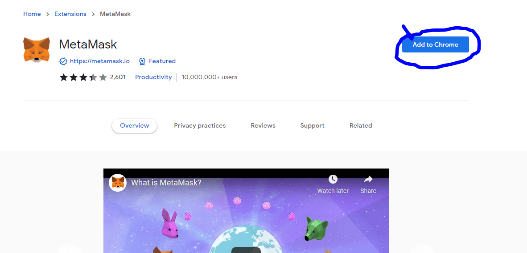Open the 2,601 ratings count

[118, 77]
